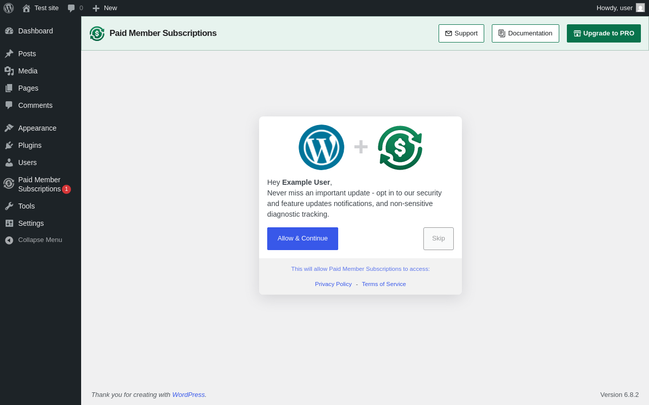Open Media via its camera icon
This screenshot has height=405, width=649.
point(9,71)
